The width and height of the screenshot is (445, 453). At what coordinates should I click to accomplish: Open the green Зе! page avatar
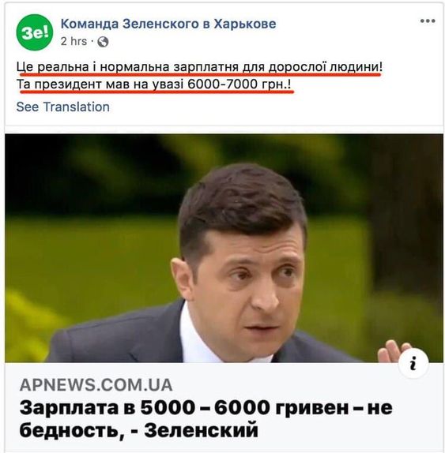tap(35, 32)
